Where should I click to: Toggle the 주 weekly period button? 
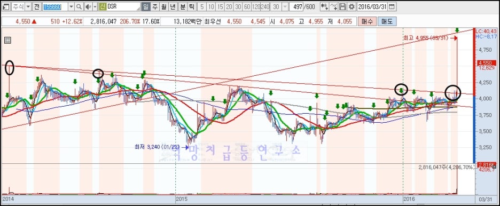pos(155,6)
